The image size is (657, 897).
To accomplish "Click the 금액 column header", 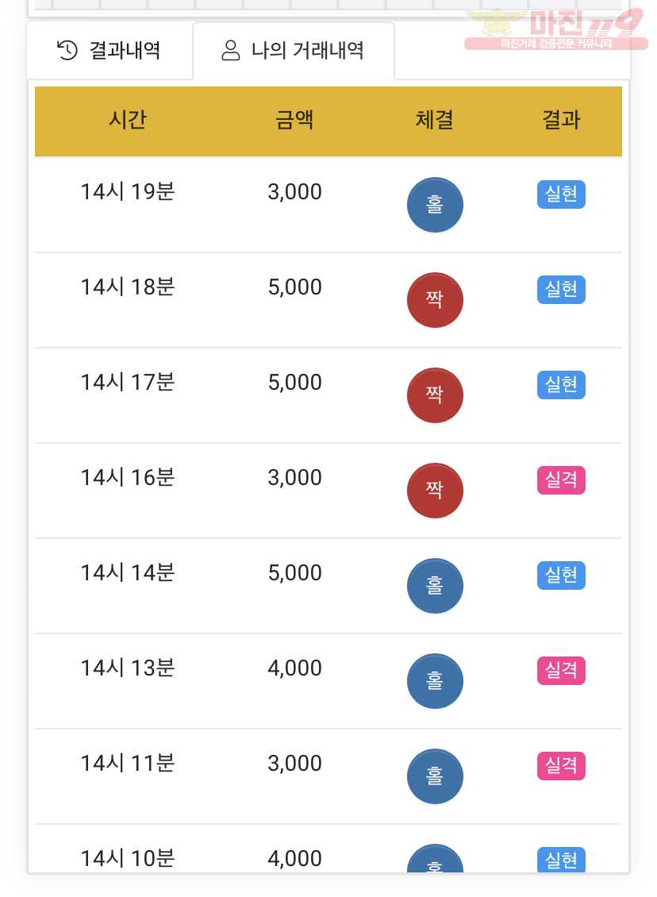I will [294, 120].
